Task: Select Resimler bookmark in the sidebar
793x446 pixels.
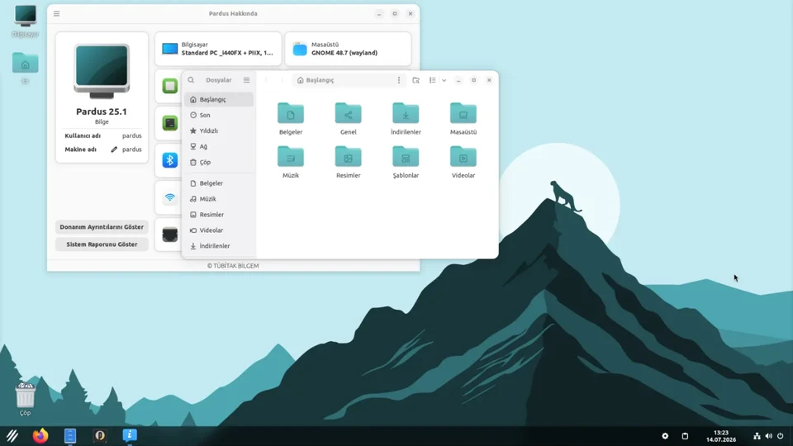Action: click(219, 215)
